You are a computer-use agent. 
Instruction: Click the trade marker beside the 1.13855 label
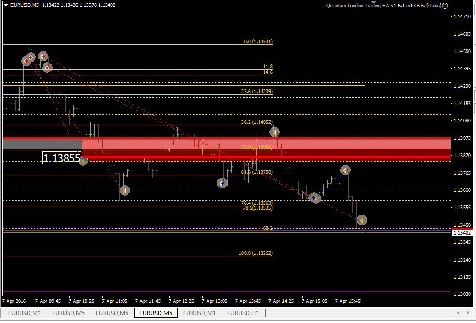tap(83, 161)
